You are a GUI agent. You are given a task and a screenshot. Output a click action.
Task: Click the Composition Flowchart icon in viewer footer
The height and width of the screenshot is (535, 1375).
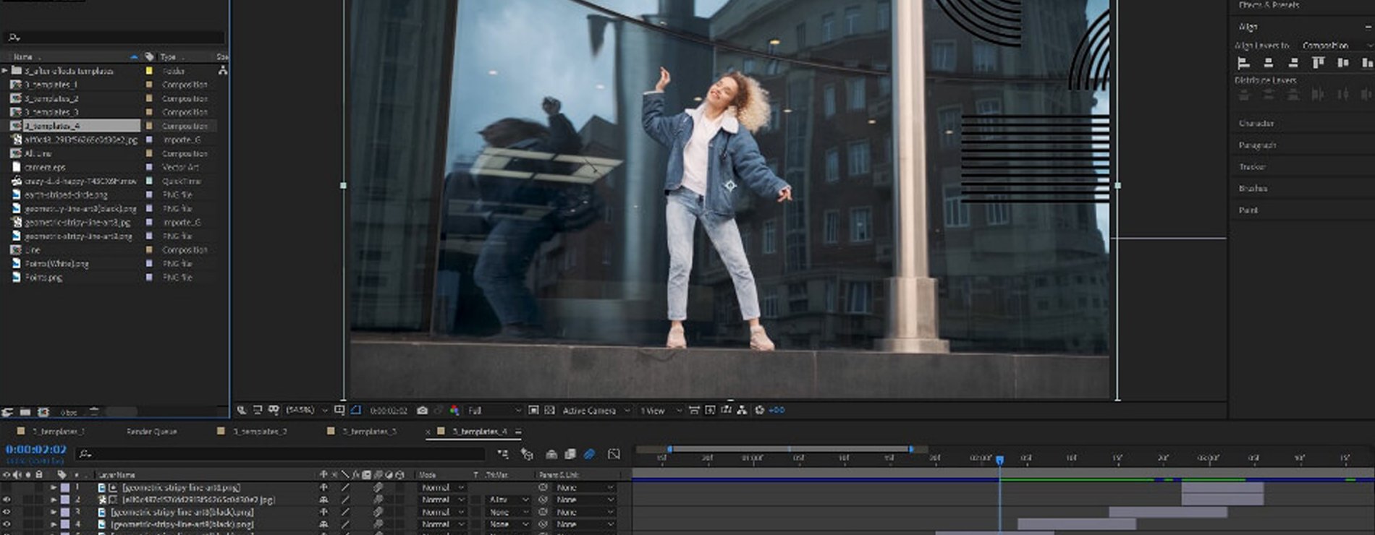742,410
